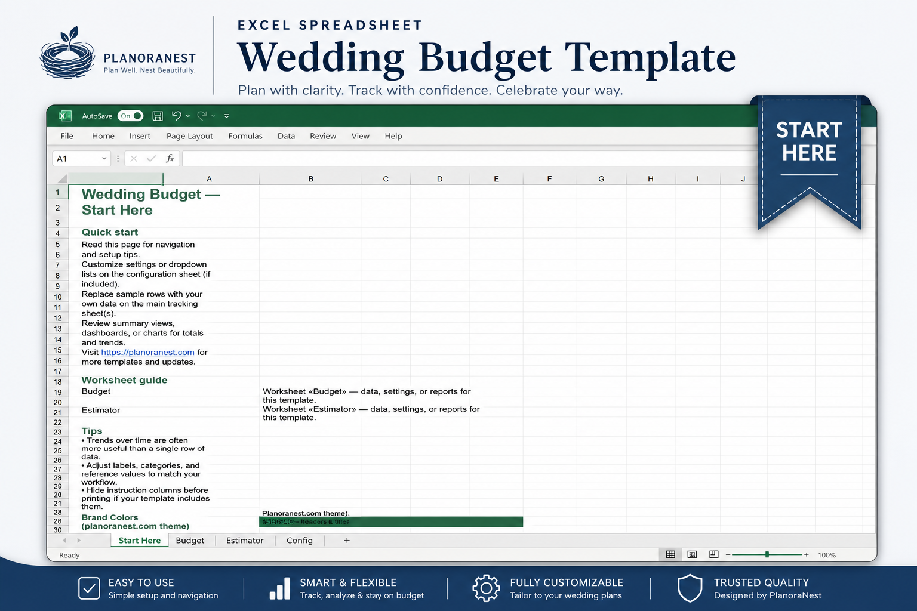Viewport: 917px width, 611px height.
Task: Select column B header
Action: (310, 178)
